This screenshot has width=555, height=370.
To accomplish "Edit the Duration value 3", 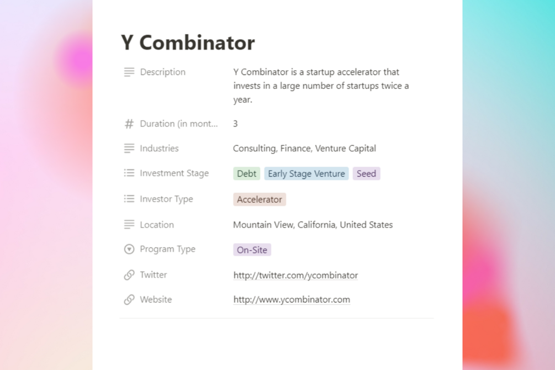I will (235, 124).
